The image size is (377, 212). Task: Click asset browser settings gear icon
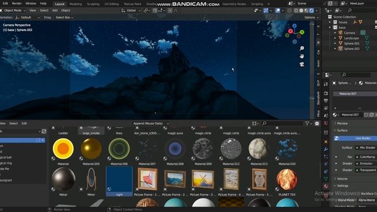317,124
